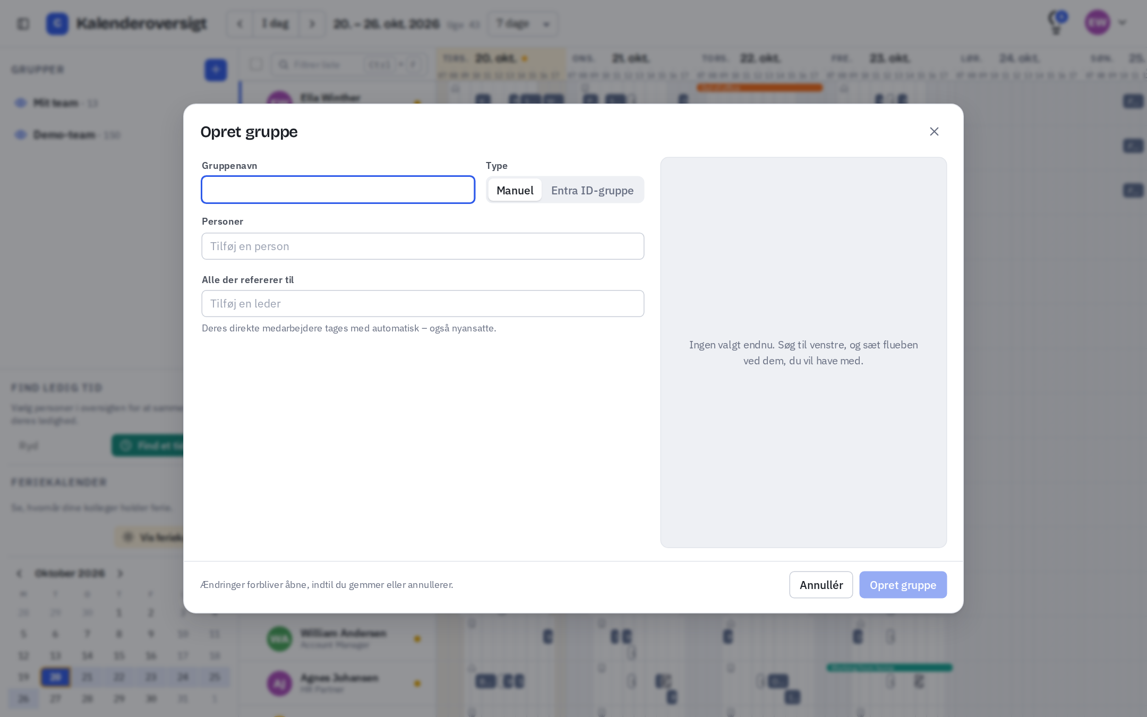The height and width of the screenshot is (717, 1147).
Task: Click the Annullér button
Action: tap(821, 585)
